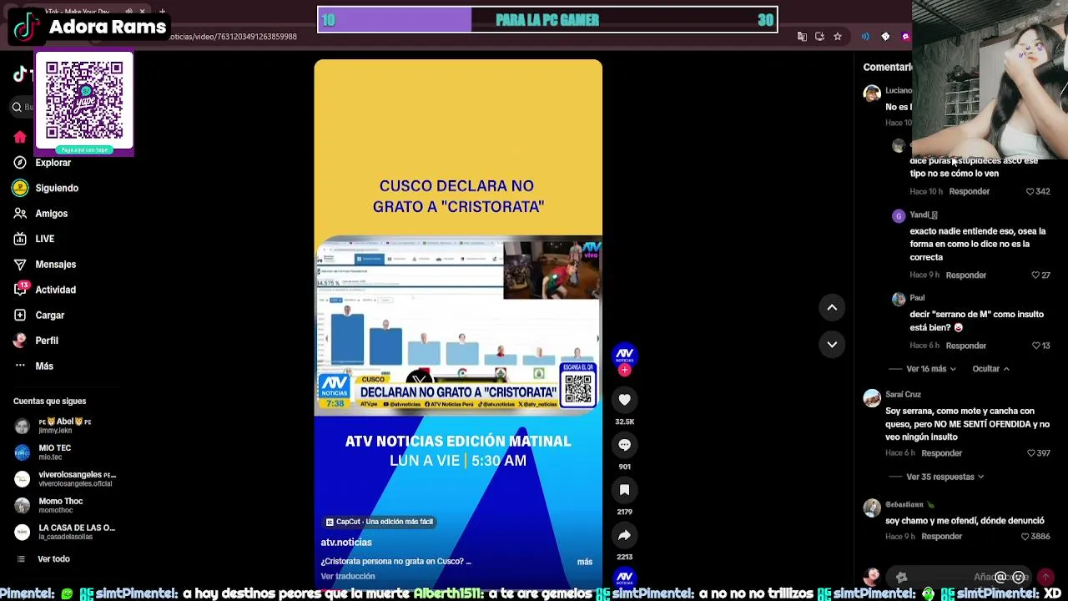The height and width of the screenshot is (601, 1068).
Task: Open atv.noticias username link on video
Action: 346,543
